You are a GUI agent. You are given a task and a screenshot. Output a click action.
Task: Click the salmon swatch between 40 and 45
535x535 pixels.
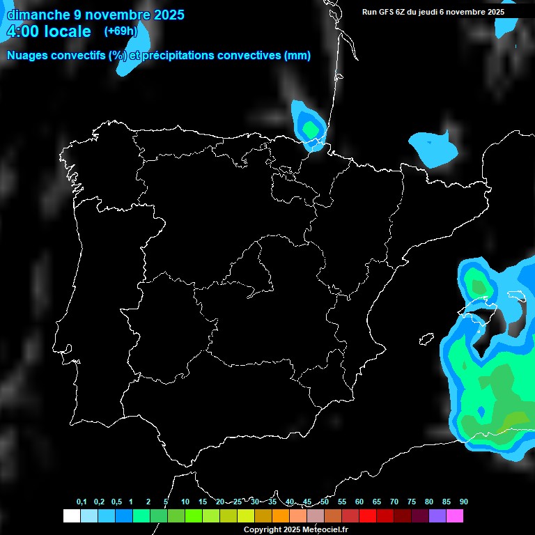click(298, 515)
